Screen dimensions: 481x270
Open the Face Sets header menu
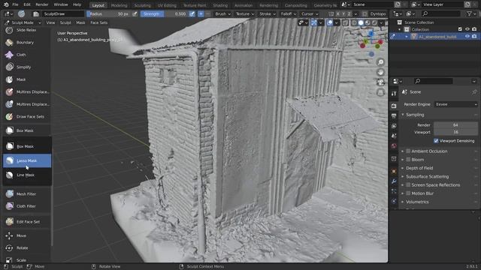[98, 22]
